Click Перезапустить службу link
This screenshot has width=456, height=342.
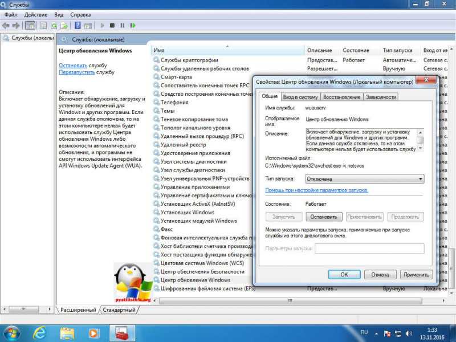click(77, 72)
